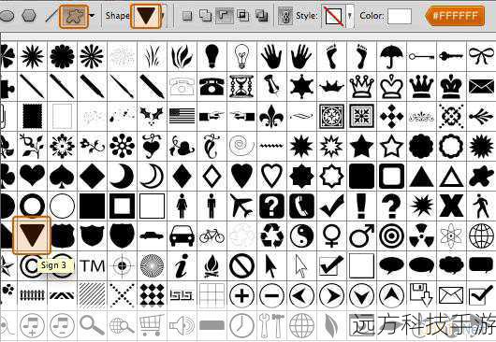The width and height of the screenshot is (496, 342).
Task: Pick the exclamation mark shape
Action: pos(361,206)
